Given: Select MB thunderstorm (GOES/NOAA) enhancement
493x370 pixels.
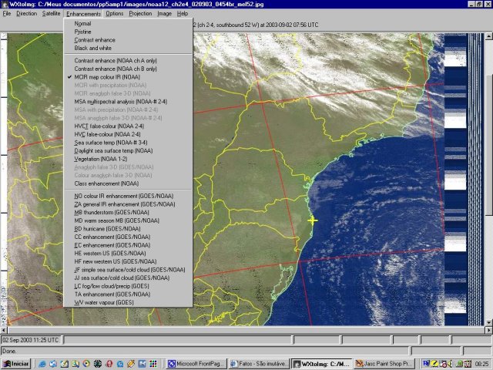Looking at the screenshot, I should 112,212.
